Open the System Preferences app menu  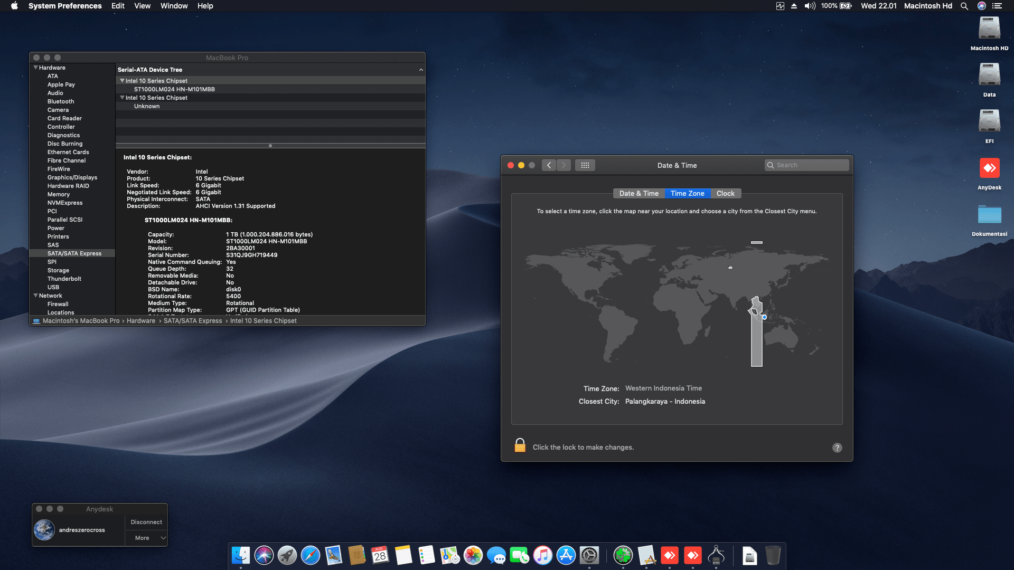pos(65,6)
